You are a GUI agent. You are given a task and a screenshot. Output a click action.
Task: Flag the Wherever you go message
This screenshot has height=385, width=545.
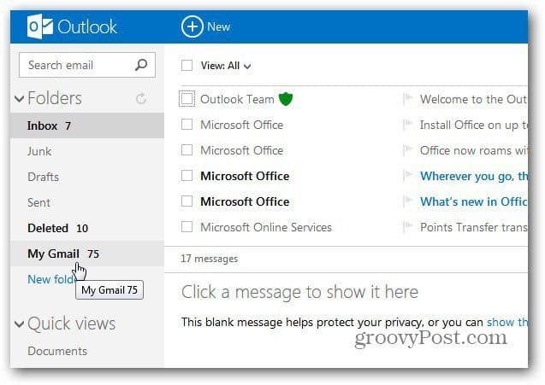[408, 176]
